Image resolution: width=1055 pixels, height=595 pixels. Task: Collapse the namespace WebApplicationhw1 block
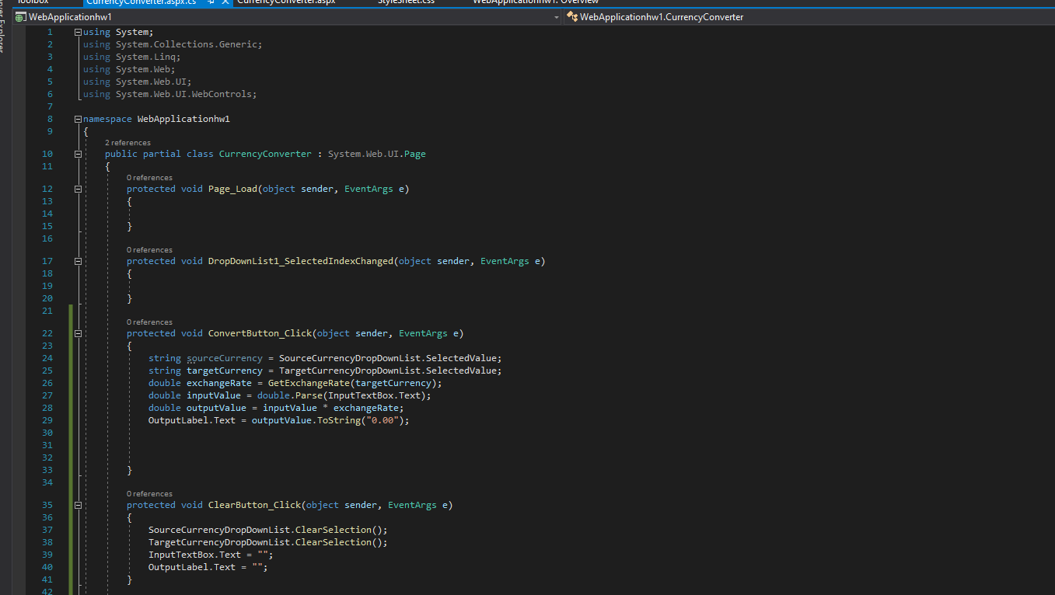pyautogui.click(x=78, y=119)
